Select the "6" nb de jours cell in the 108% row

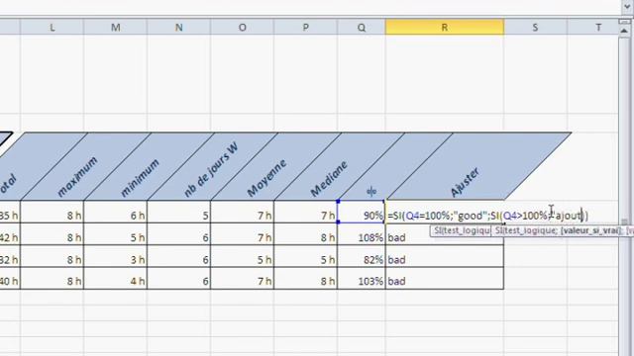[x=179, y=233]
